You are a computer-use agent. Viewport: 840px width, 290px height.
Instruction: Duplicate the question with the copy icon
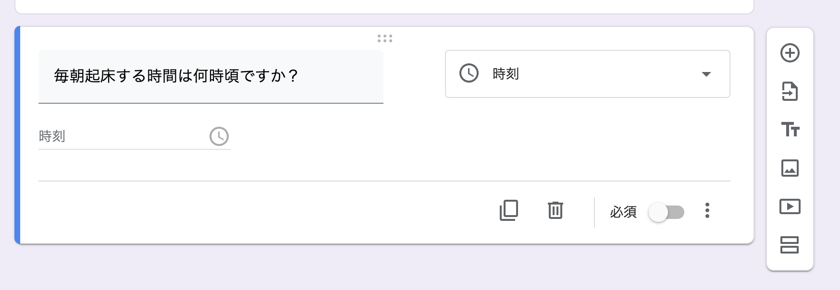click(509, 210)
